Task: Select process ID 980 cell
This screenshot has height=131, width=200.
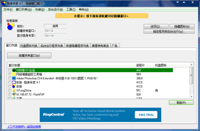Action: point(139,74)
